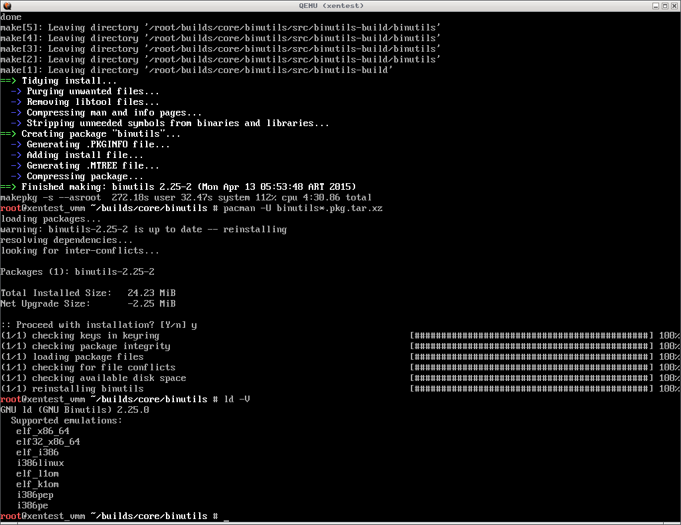Click the "reinstalling binutils" progress bar
Screen dimensions: 681x525
532,389
